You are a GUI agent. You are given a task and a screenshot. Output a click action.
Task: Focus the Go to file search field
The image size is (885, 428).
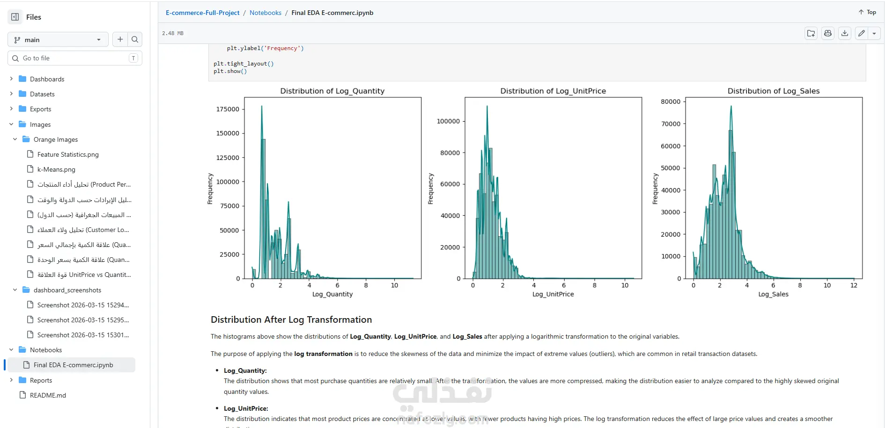tap(75, 58)
